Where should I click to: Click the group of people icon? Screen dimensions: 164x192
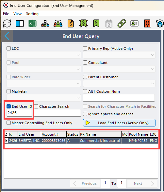click(58, 23)
